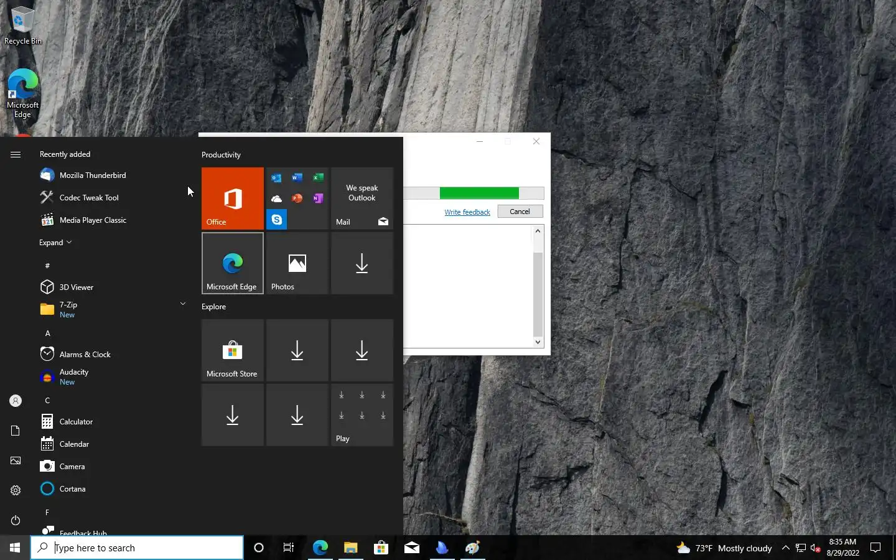Select Microsoft Edge desktop shortcut
The width and height of the screenshot is (896, 560).
[23, 93]
